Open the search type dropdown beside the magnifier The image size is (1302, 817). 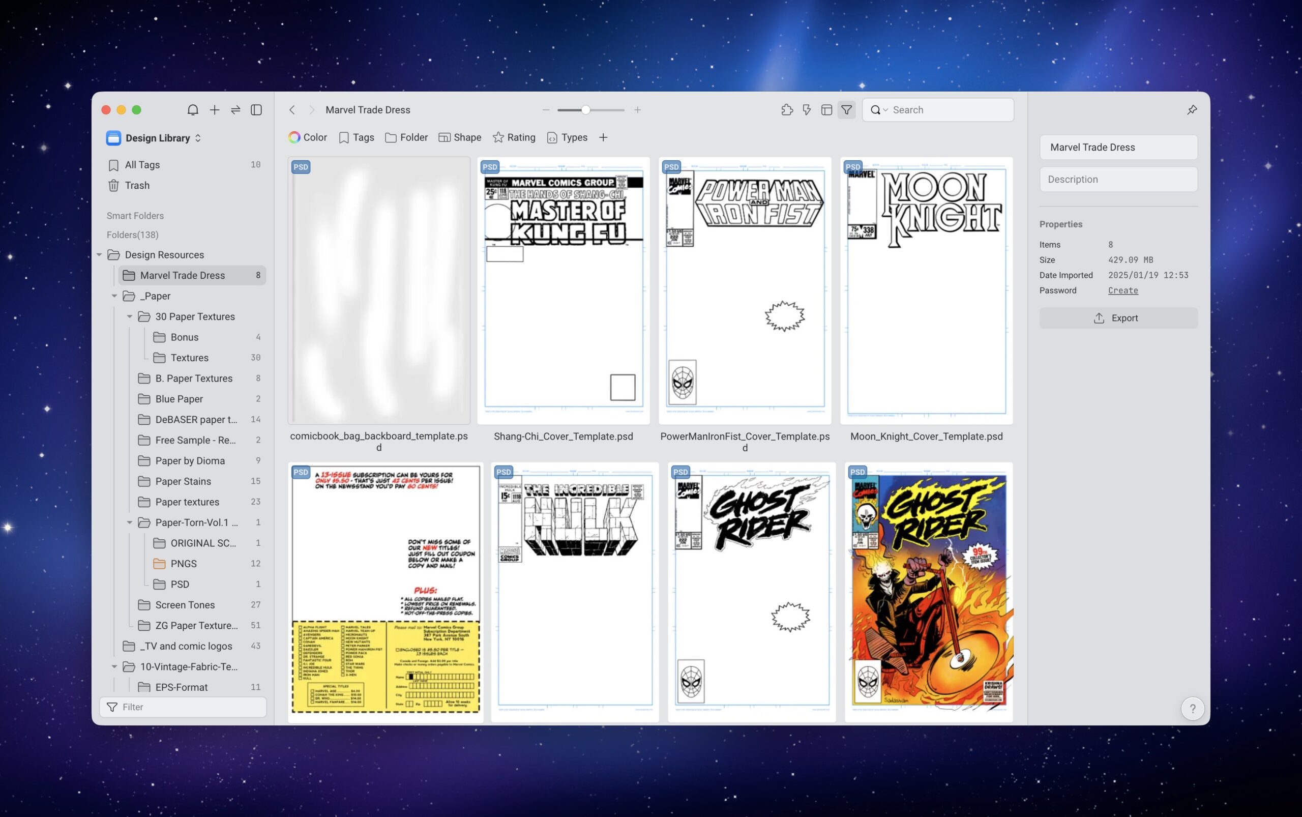[885, 110]
